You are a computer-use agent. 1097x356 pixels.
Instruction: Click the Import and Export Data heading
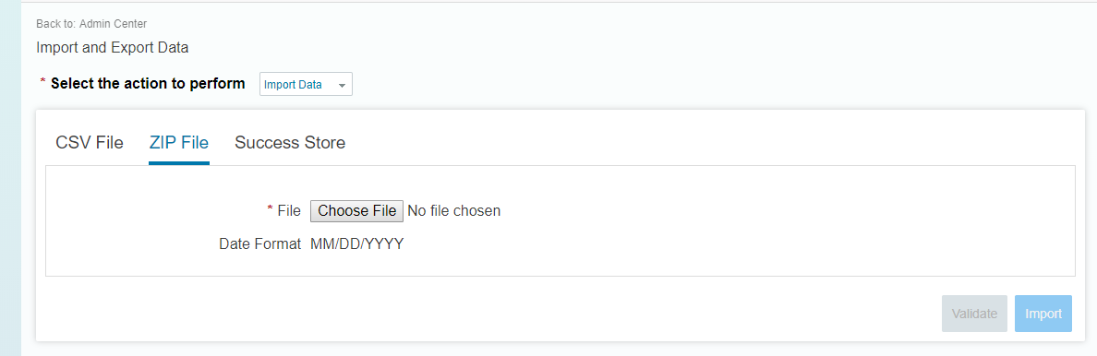click(x=112, y=48)
